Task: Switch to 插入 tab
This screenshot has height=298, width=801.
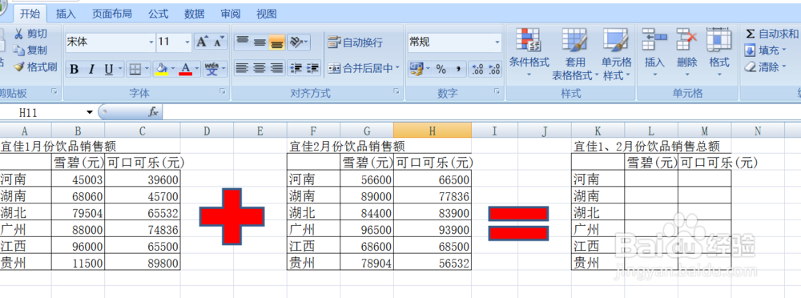Action: (x=66, y=14)
